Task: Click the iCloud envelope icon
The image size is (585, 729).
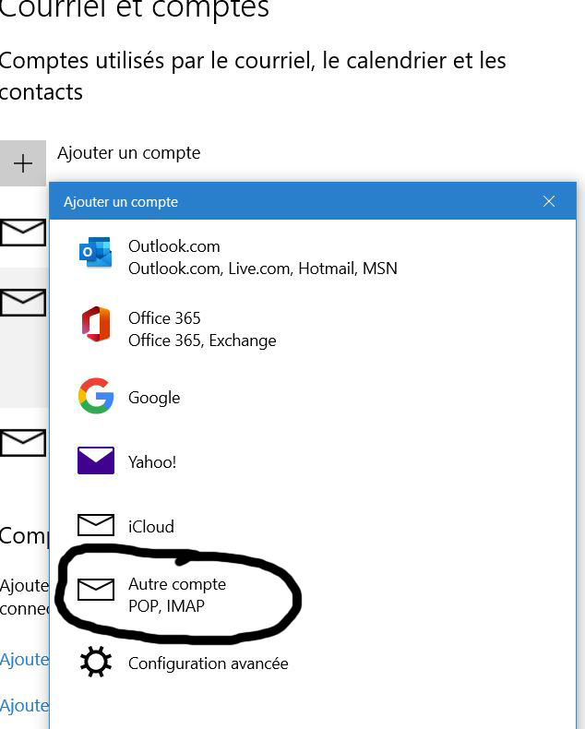Action: 96,525
